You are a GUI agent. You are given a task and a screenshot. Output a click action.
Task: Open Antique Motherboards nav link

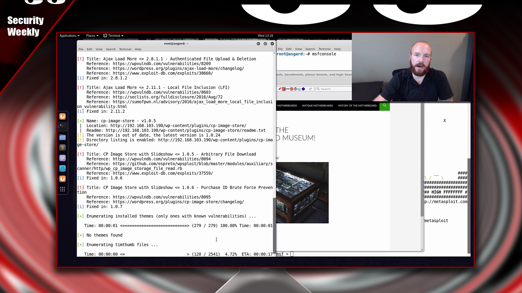(318, 106)
